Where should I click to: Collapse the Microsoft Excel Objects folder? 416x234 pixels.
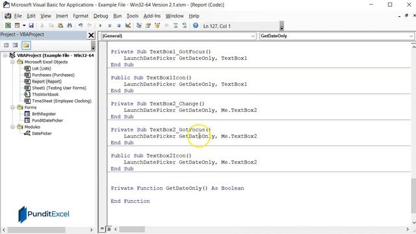pos(12,62)
